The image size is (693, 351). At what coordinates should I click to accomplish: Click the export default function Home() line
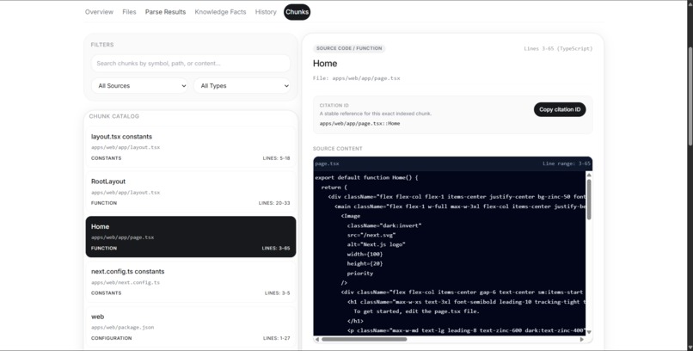coord(366,178)
